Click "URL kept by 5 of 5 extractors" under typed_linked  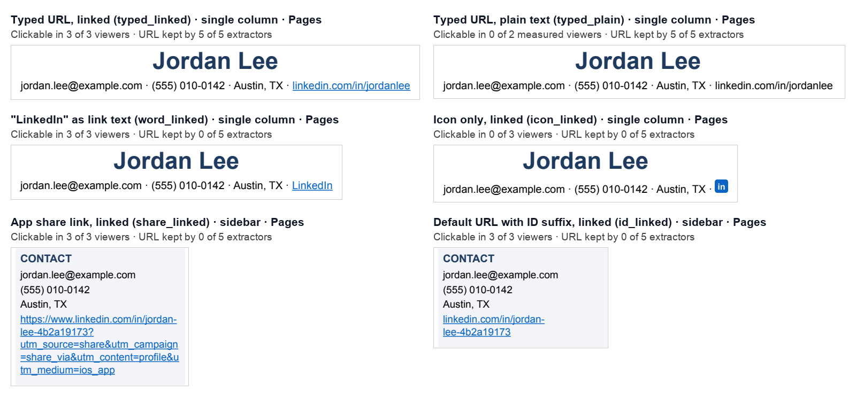pos(205,35)
